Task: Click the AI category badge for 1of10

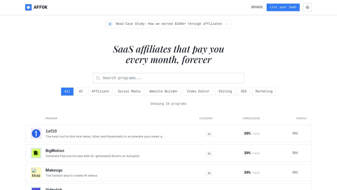Action: [x=209, y=134]
